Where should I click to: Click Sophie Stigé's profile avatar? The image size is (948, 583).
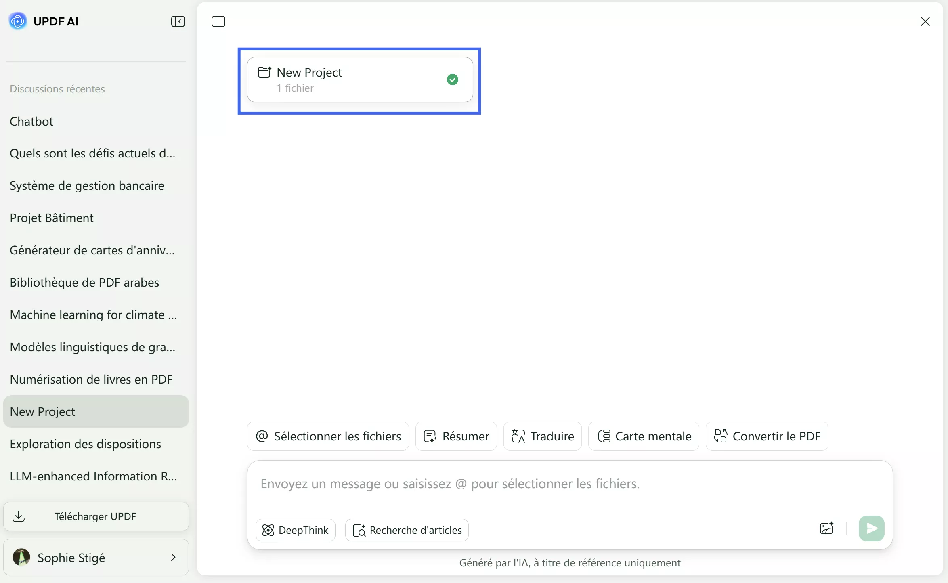[21, 557]
